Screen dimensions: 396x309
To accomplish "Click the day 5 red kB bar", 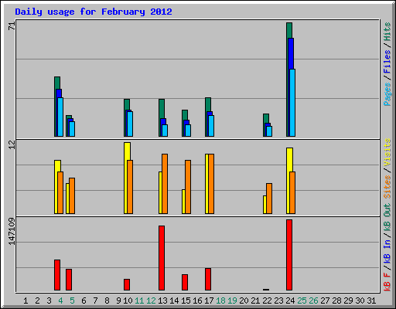I will click(69, 280).
